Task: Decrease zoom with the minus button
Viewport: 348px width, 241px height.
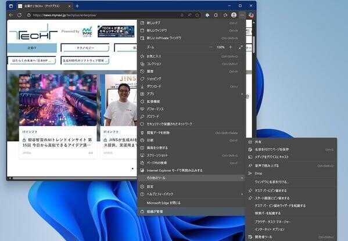Action: pyautogui.click(x=211, y=47)
